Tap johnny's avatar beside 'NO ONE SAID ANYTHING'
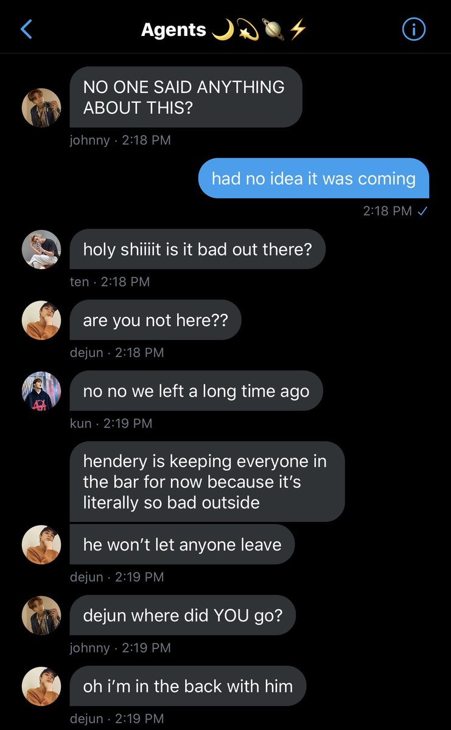The width and height of the screenshot is (451, 730). pos(41,108)
